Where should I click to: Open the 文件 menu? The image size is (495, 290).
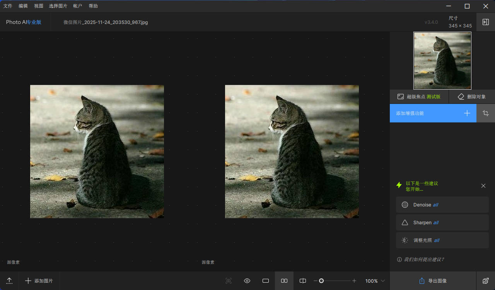[8, 6]
